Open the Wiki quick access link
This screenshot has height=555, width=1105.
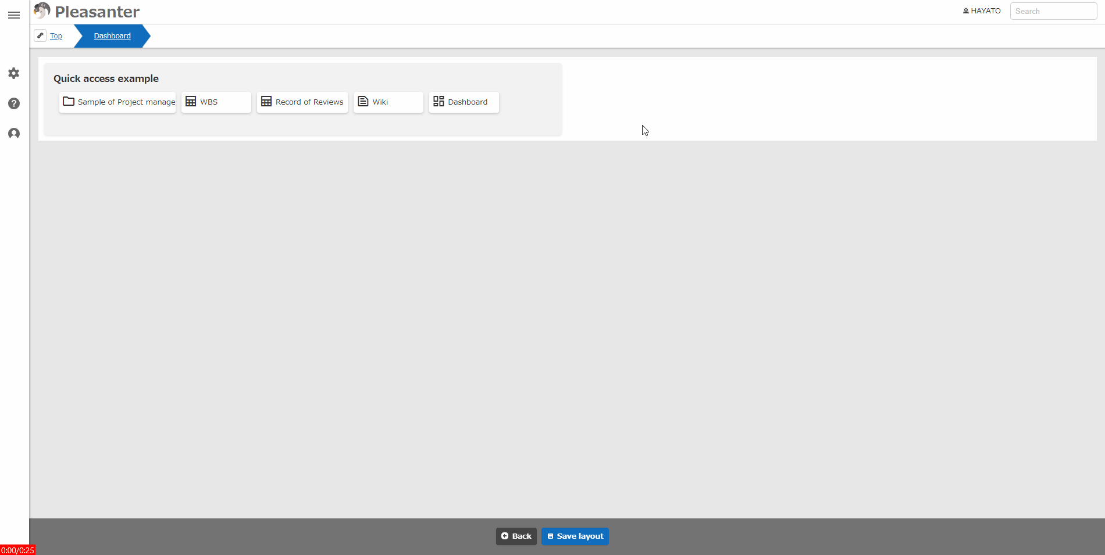388,102
